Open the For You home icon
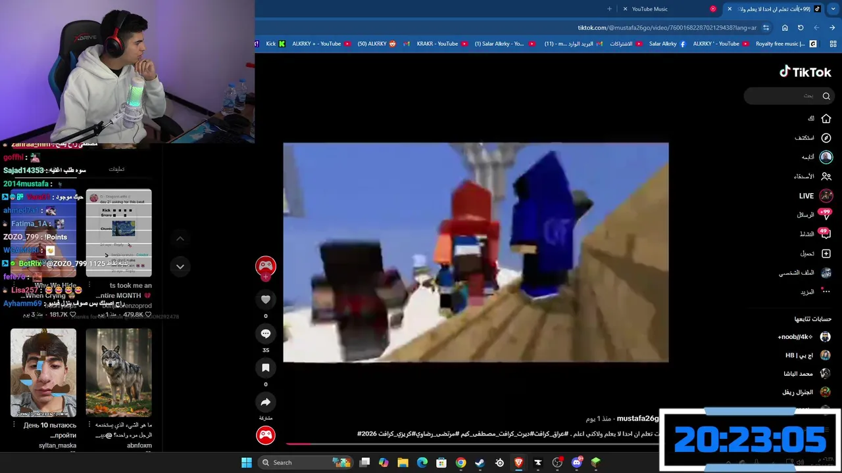Screen dimensions: 842x473 point(826,119)
